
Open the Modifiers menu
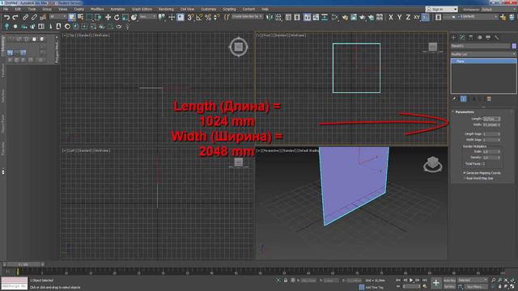tap(97, 9)
